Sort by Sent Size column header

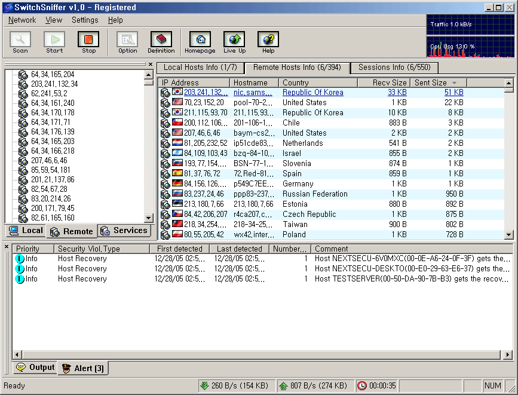(x=439, y=82)
